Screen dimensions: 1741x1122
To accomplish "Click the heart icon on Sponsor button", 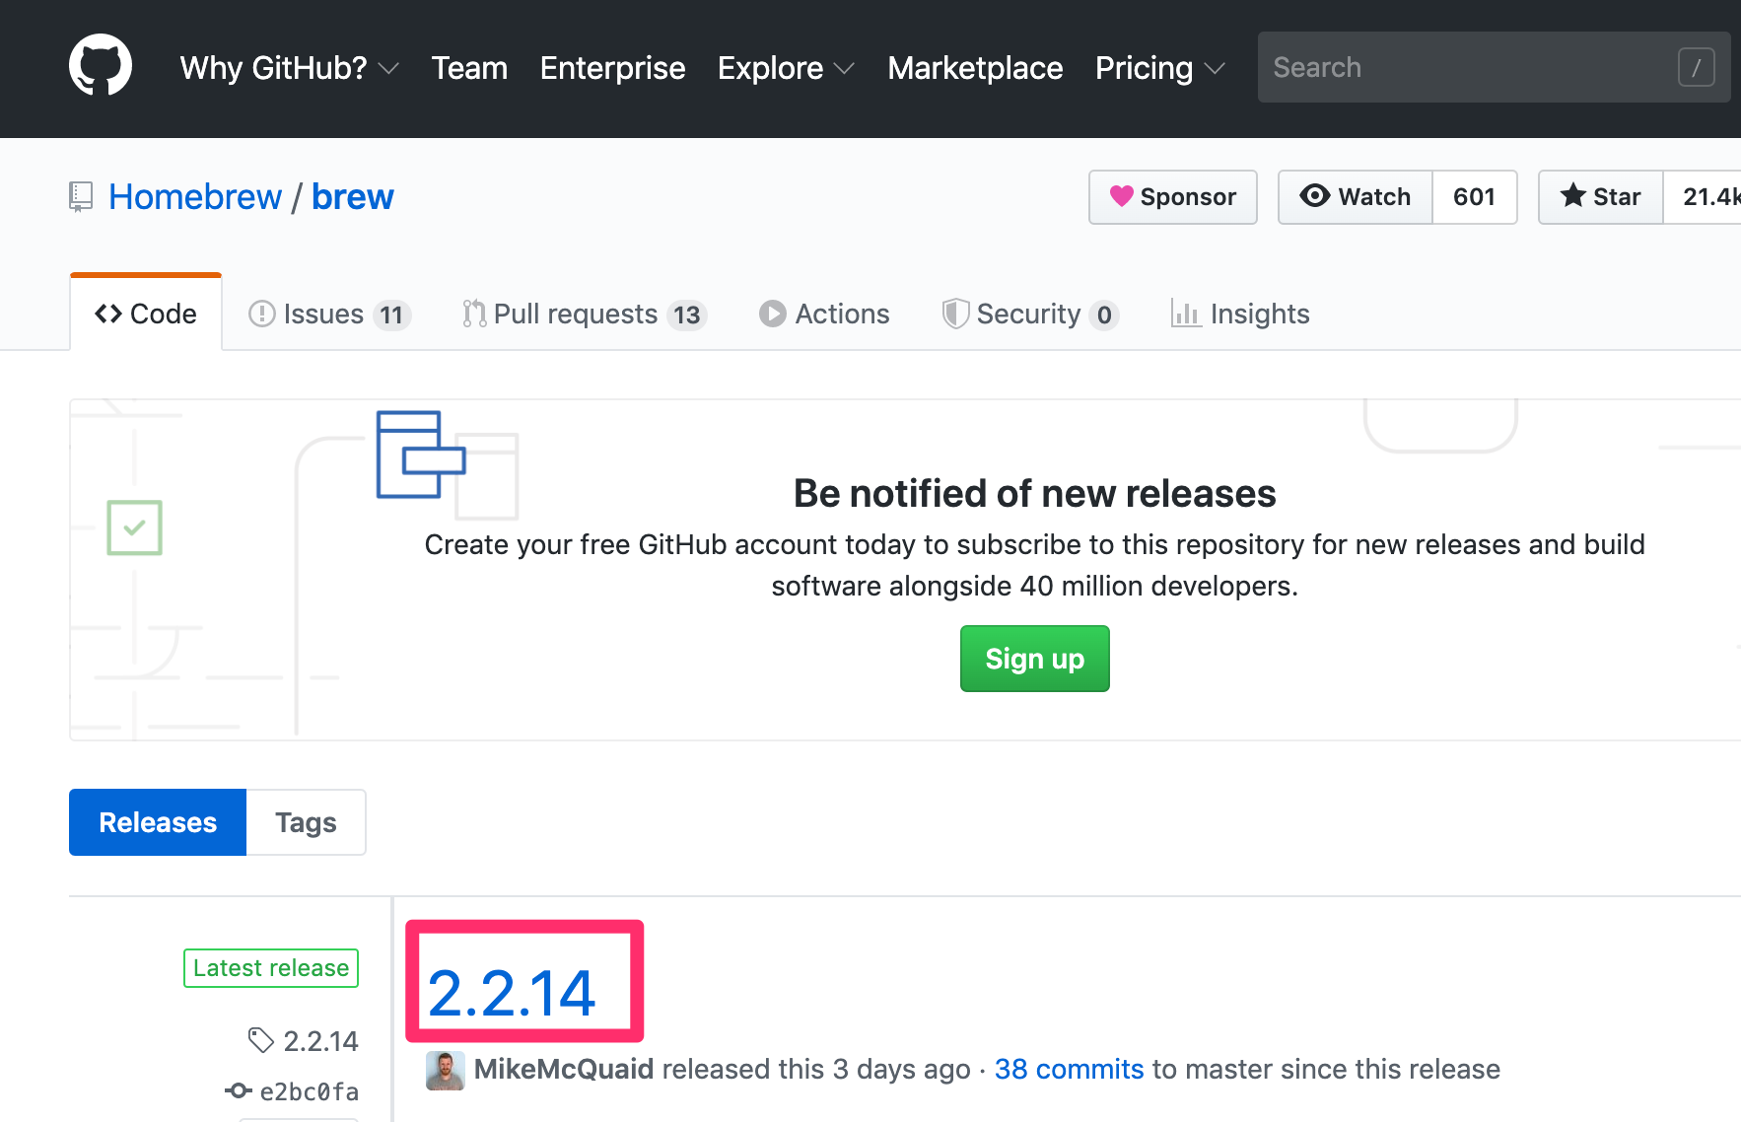I will point(1121,196).
